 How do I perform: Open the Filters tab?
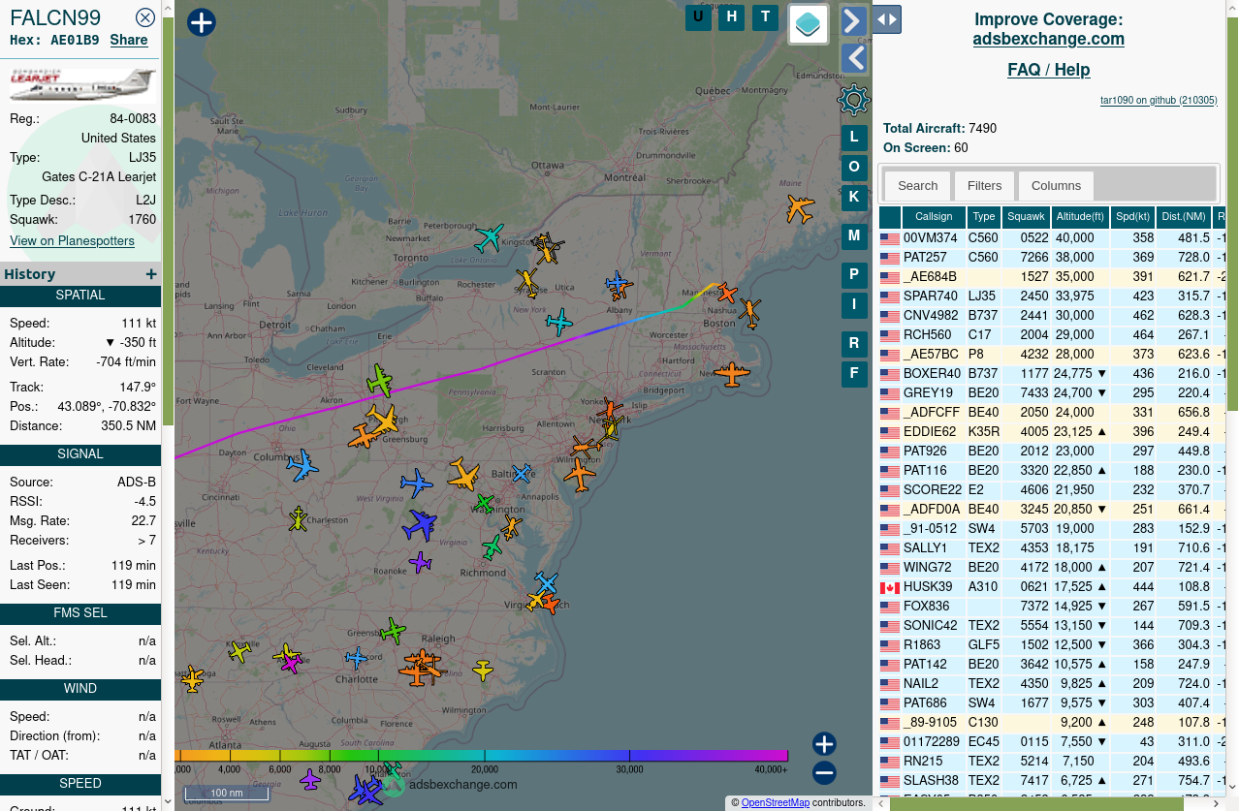pos(984,185)
